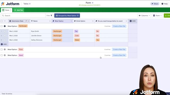The image size is (170, 95).
Task: Click the Filter funnel icon
Action: pyautogui.click(x=51, y=16)
